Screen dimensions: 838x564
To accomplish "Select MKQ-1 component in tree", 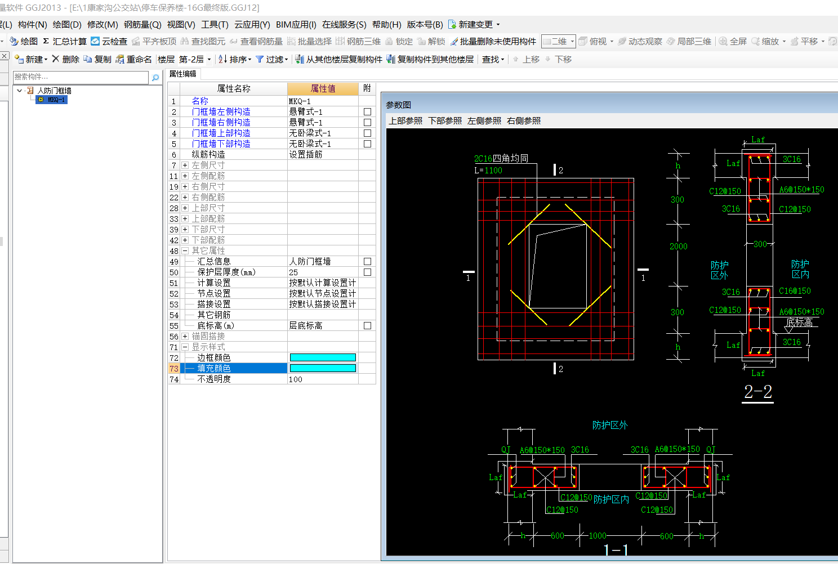I will 52,100.
